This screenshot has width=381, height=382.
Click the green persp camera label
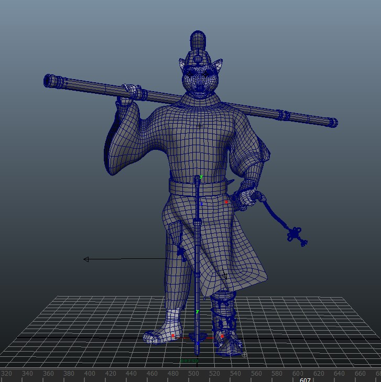click(x=189, y=361)
